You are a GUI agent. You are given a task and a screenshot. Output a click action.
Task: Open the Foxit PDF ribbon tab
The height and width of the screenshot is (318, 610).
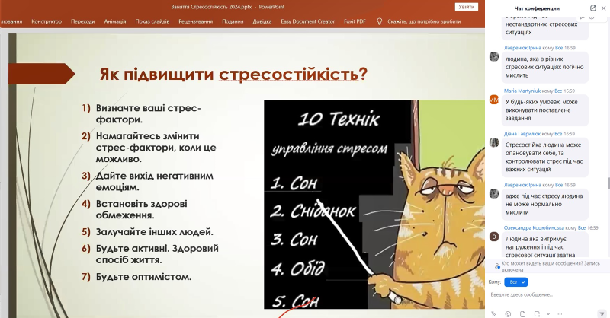(x=355, y=21)
